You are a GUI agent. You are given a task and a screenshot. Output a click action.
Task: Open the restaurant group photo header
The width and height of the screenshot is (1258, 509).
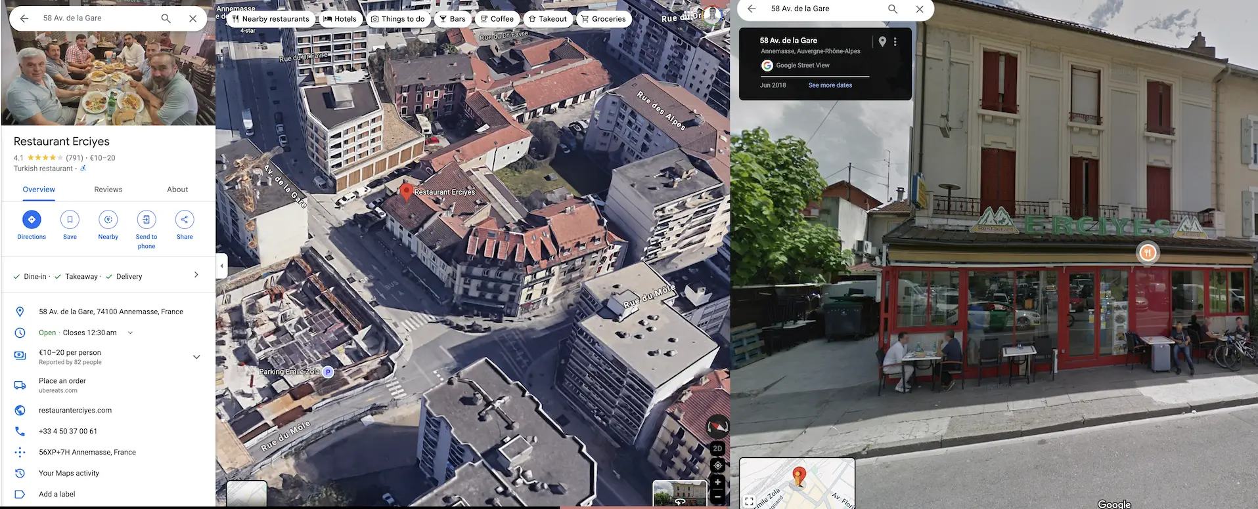click(x=108, y=79)
